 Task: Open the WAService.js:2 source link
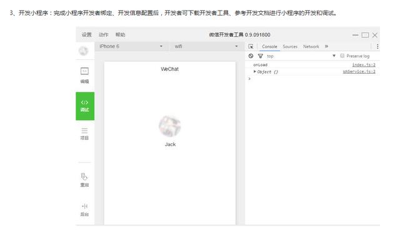point(359,72)
